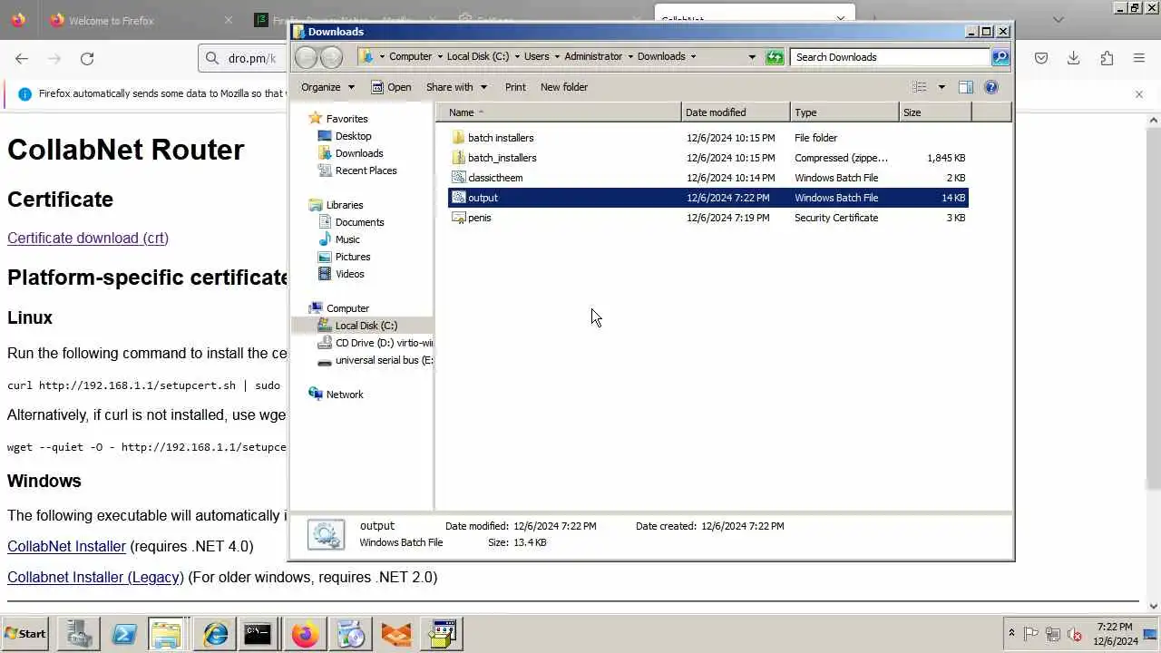Screen dimensions: 1161x653
Task: Open the view options dropdown arrow
Action: coord(941,87)
